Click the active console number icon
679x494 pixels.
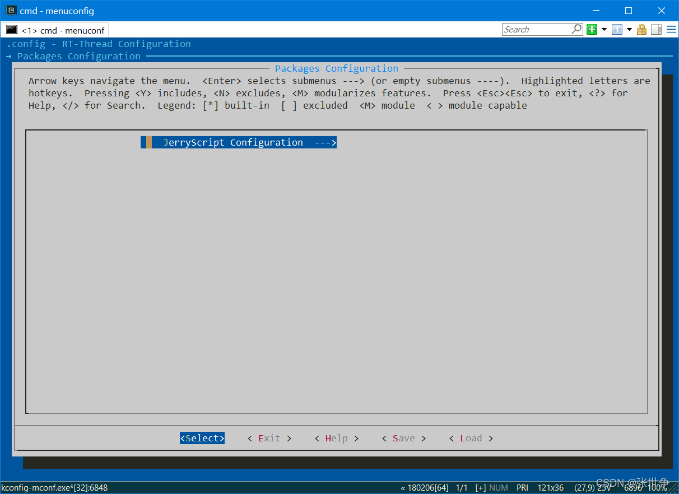pos(617,30)
